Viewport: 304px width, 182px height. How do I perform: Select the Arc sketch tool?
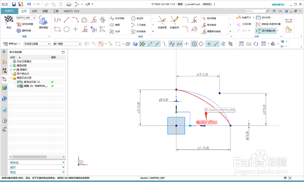pos(75,19)
